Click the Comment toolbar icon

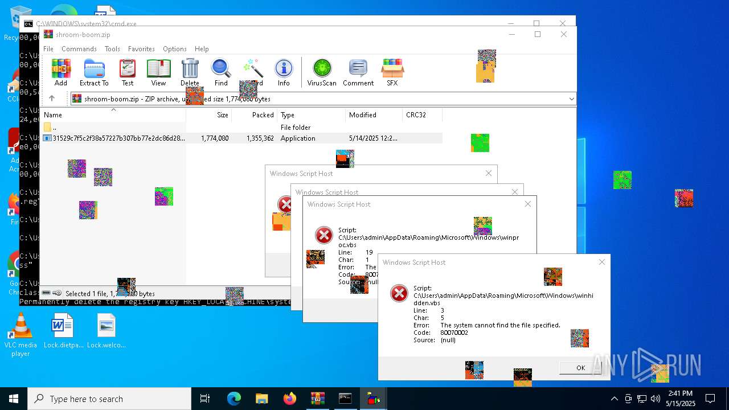click(358, 72)
